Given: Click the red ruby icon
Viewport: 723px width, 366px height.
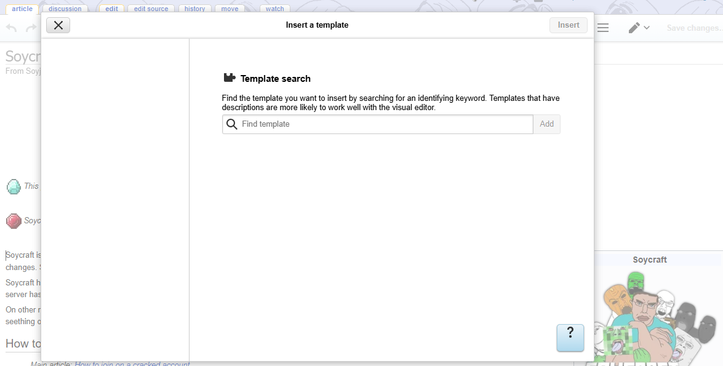Looking at the screenshot, I should [14, 221].
